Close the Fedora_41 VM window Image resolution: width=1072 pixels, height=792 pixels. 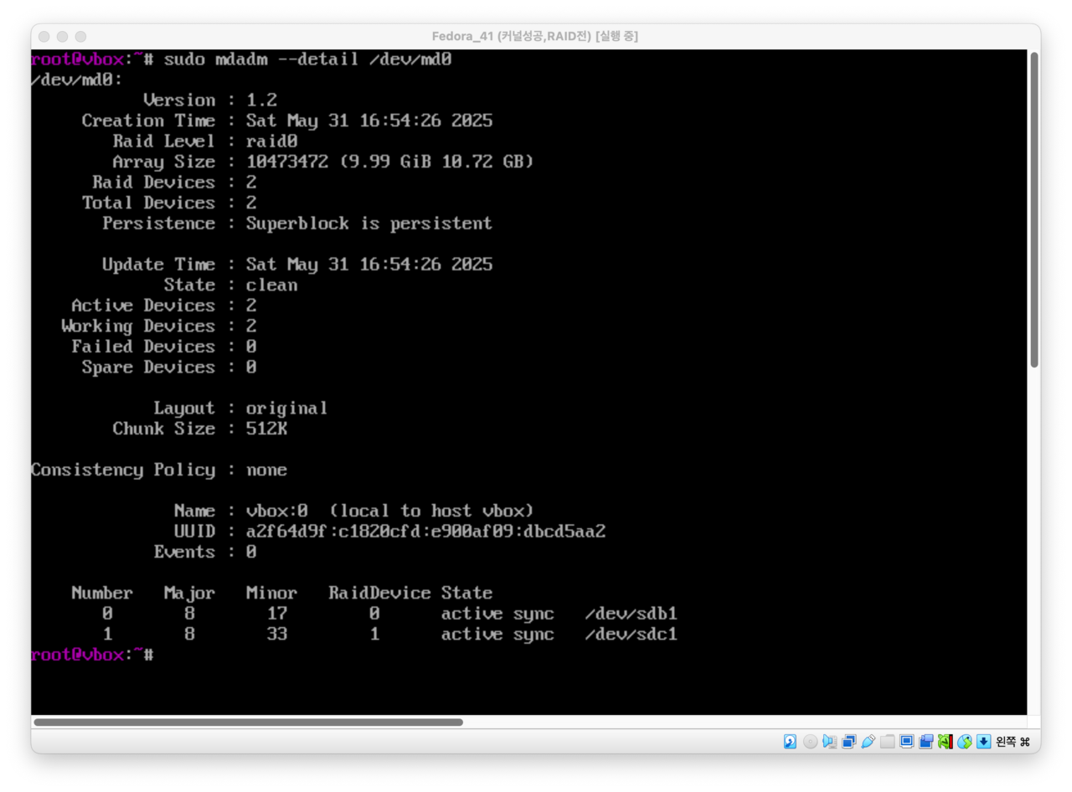click(44, 37)
